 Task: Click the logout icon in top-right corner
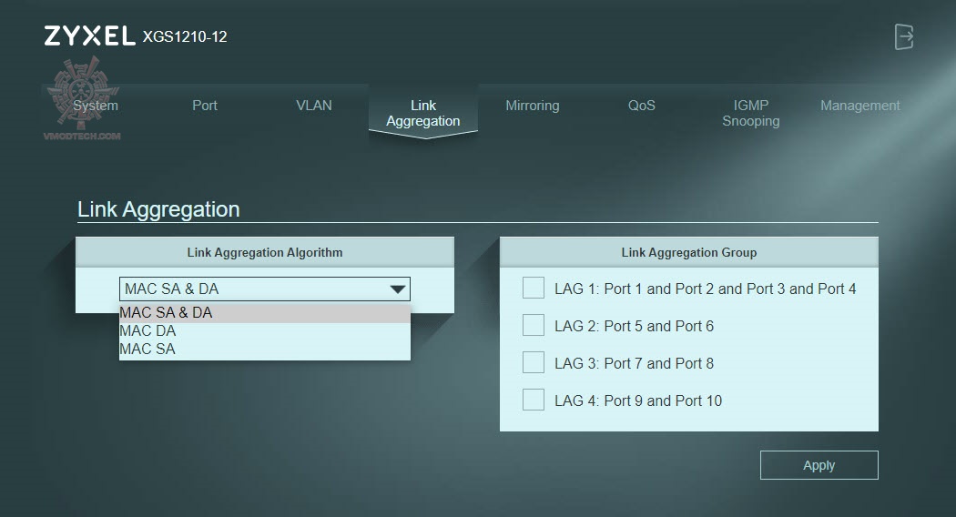pos(903,37)
